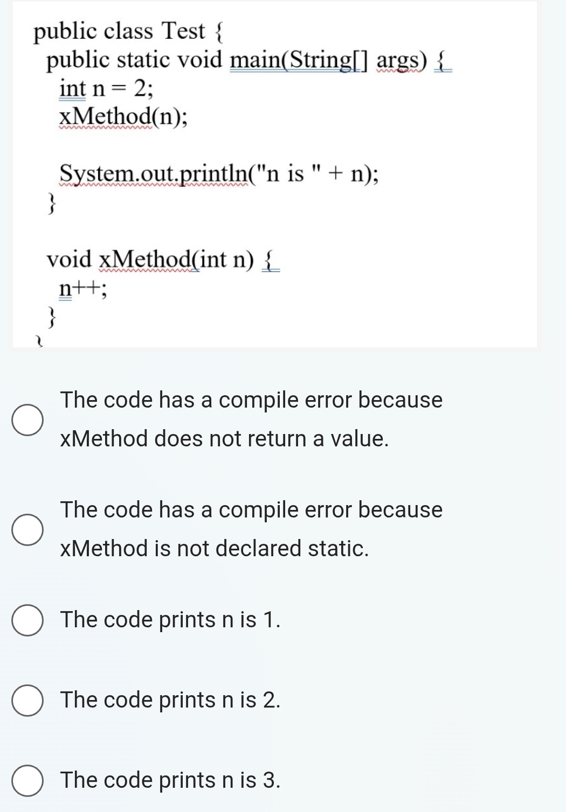Click answer text 'xMethod is not declared static.'
566x812 pixels.
point(215,549)
